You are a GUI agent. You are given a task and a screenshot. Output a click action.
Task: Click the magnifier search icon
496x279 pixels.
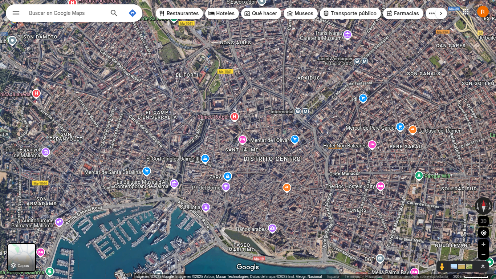(114, 13)
